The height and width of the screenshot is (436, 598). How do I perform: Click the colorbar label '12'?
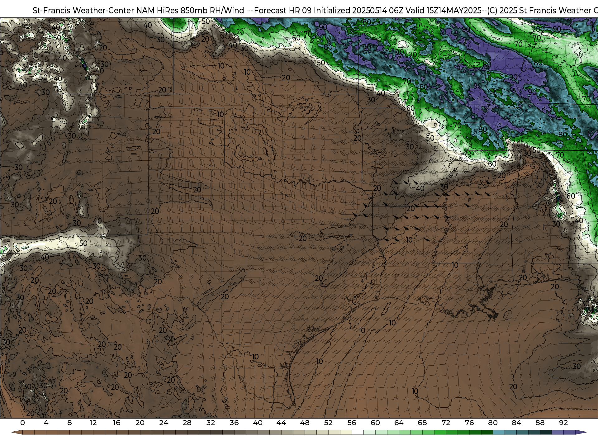click(93, 423)
